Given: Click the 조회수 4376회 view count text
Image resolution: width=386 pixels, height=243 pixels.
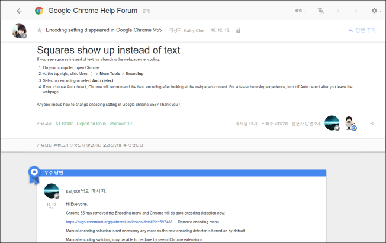Looking at the screenshot, I should click(x=274, y=124).
